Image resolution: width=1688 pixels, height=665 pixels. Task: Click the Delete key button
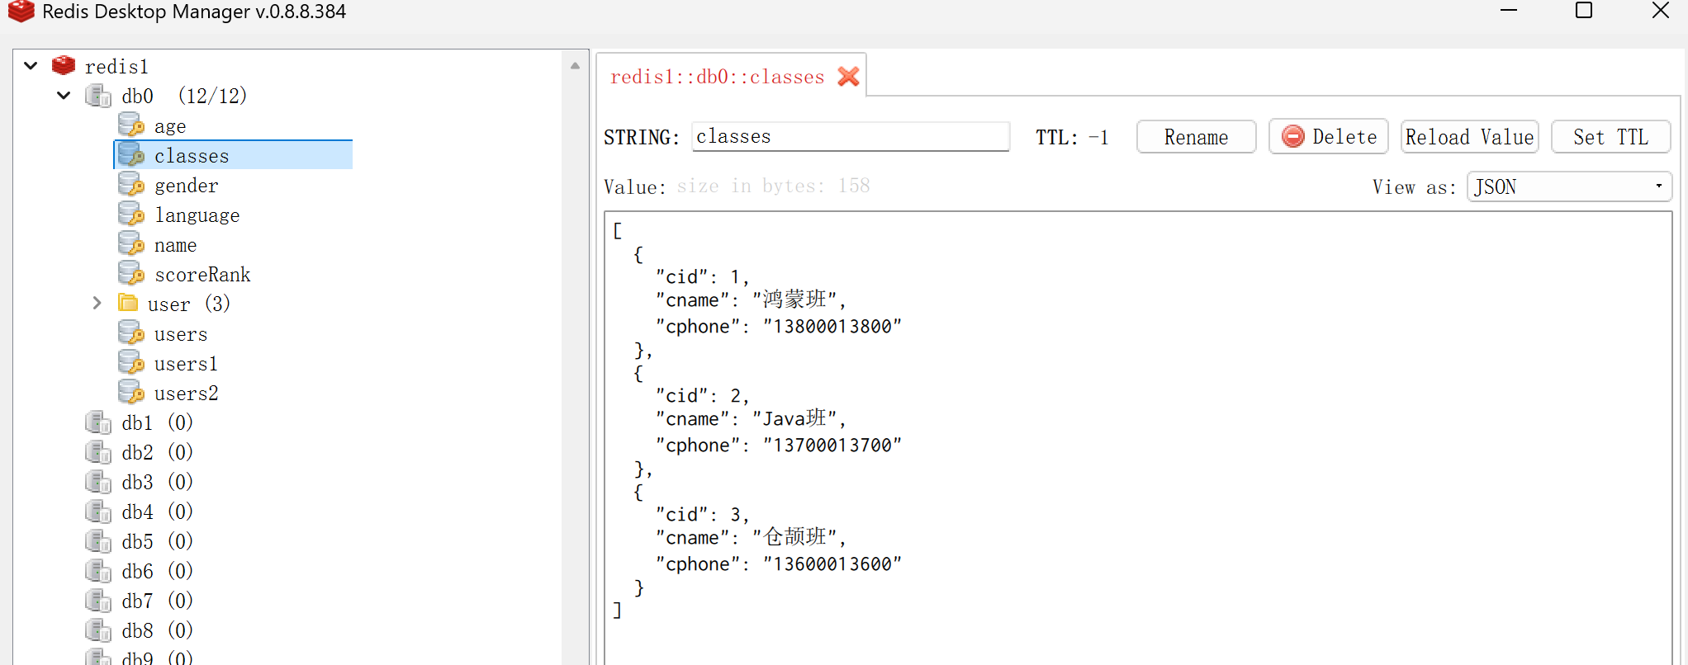click(1328, 137)
